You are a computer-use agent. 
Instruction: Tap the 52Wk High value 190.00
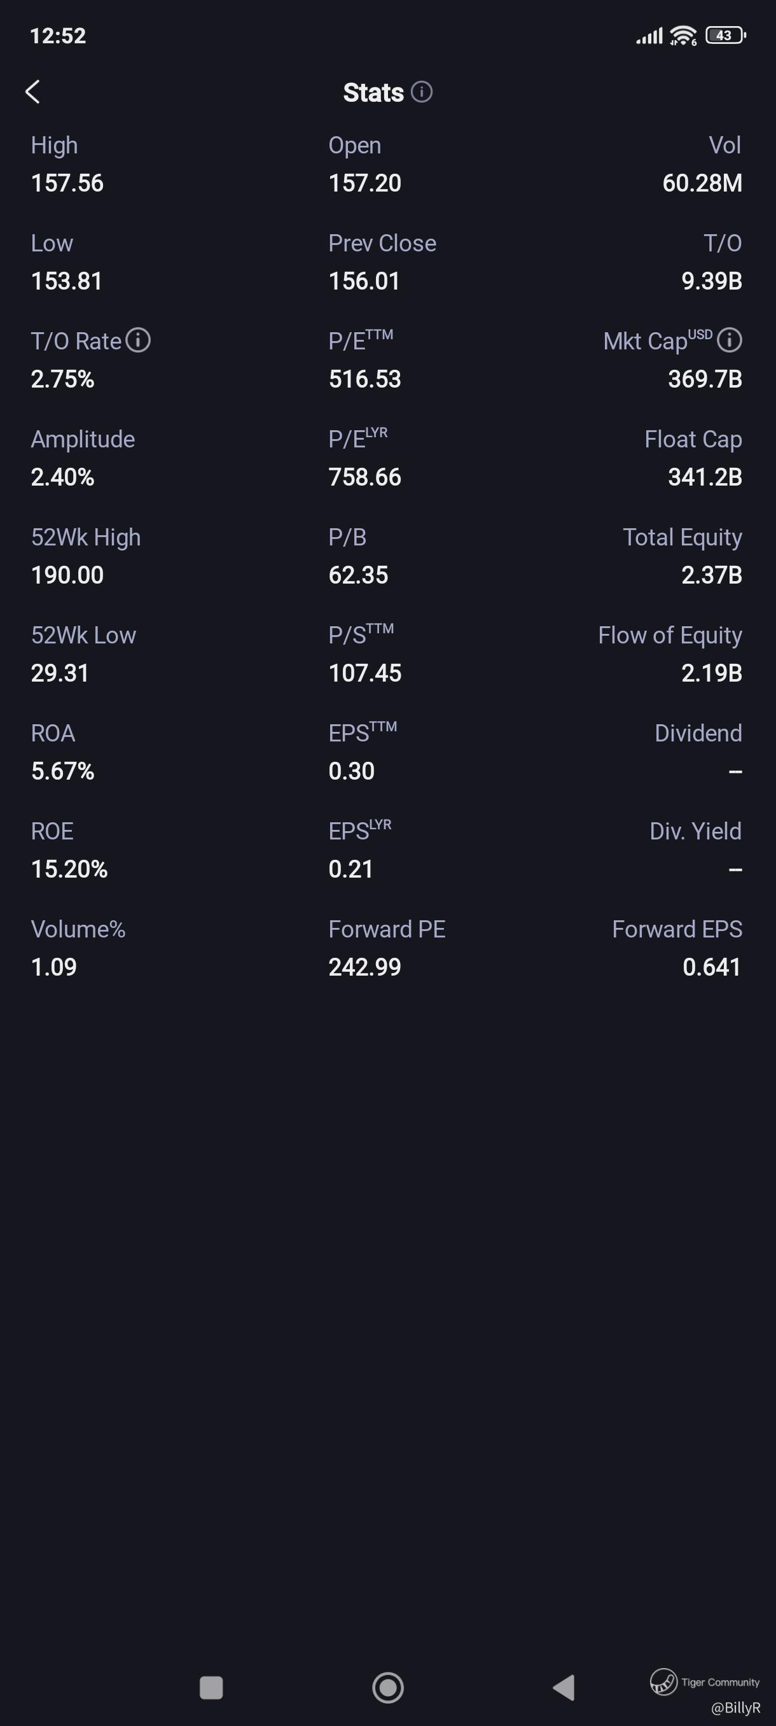[x=67, y=575]
